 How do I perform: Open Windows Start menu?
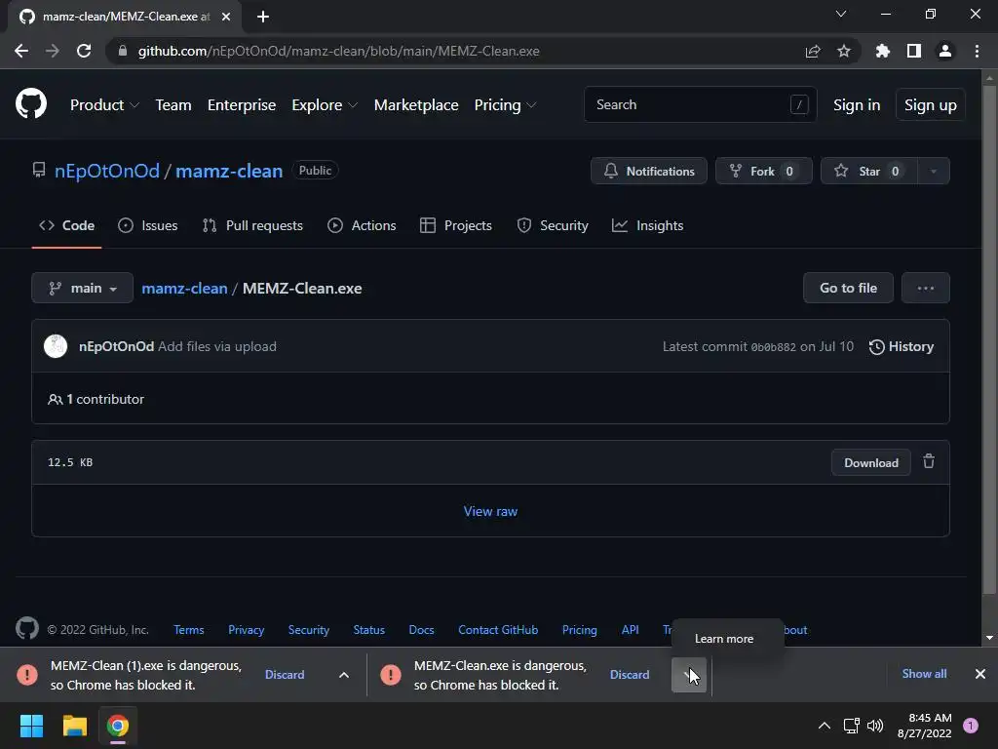pyautogui.click(x=31, y=726)
